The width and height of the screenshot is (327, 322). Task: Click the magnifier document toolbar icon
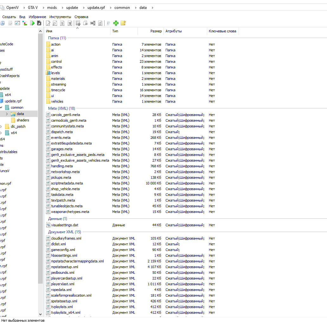coord(55,23)
